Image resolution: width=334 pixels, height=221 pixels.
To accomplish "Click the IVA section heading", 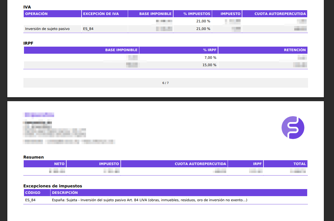I will click(27, 7).
